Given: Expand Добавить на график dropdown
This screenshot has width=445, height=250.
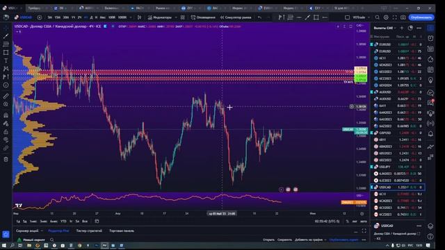Looking at the screenshot, I should click(x=325, y=240).
